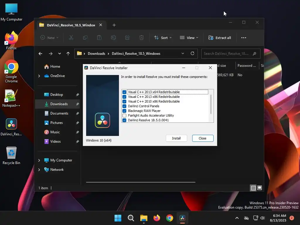This screenshot has width=300, height=225.
Task: Uncheck DaVinci Resolve 18.5.0.0041 component
Action: tap(124, 120)
